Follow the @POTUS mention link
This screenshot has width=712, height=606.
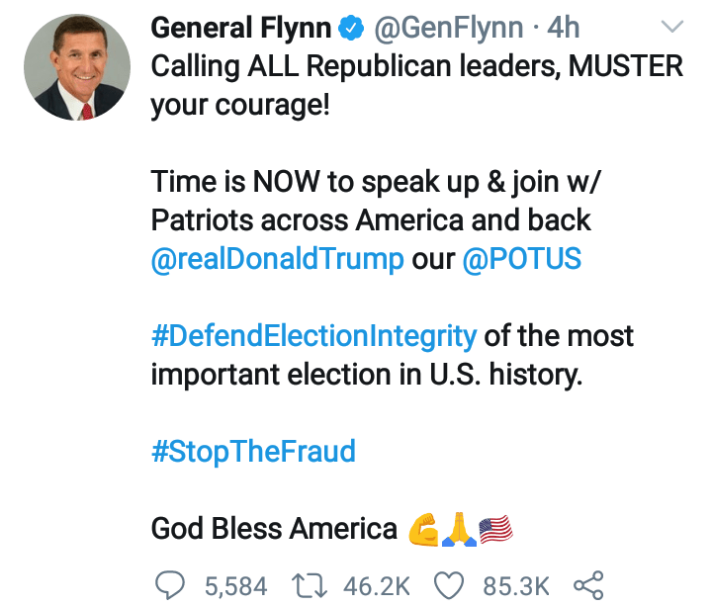click(522, 260)
